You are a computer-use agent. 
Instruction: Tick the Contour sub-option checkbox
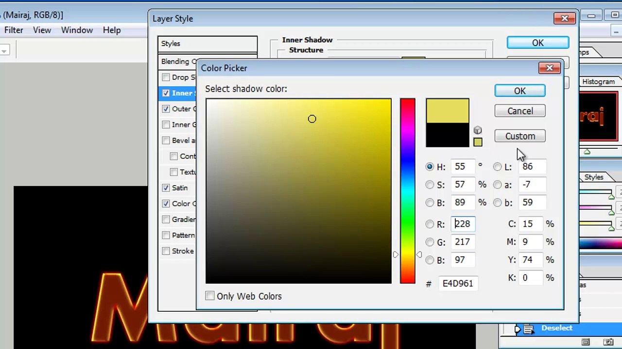point(174,156)
